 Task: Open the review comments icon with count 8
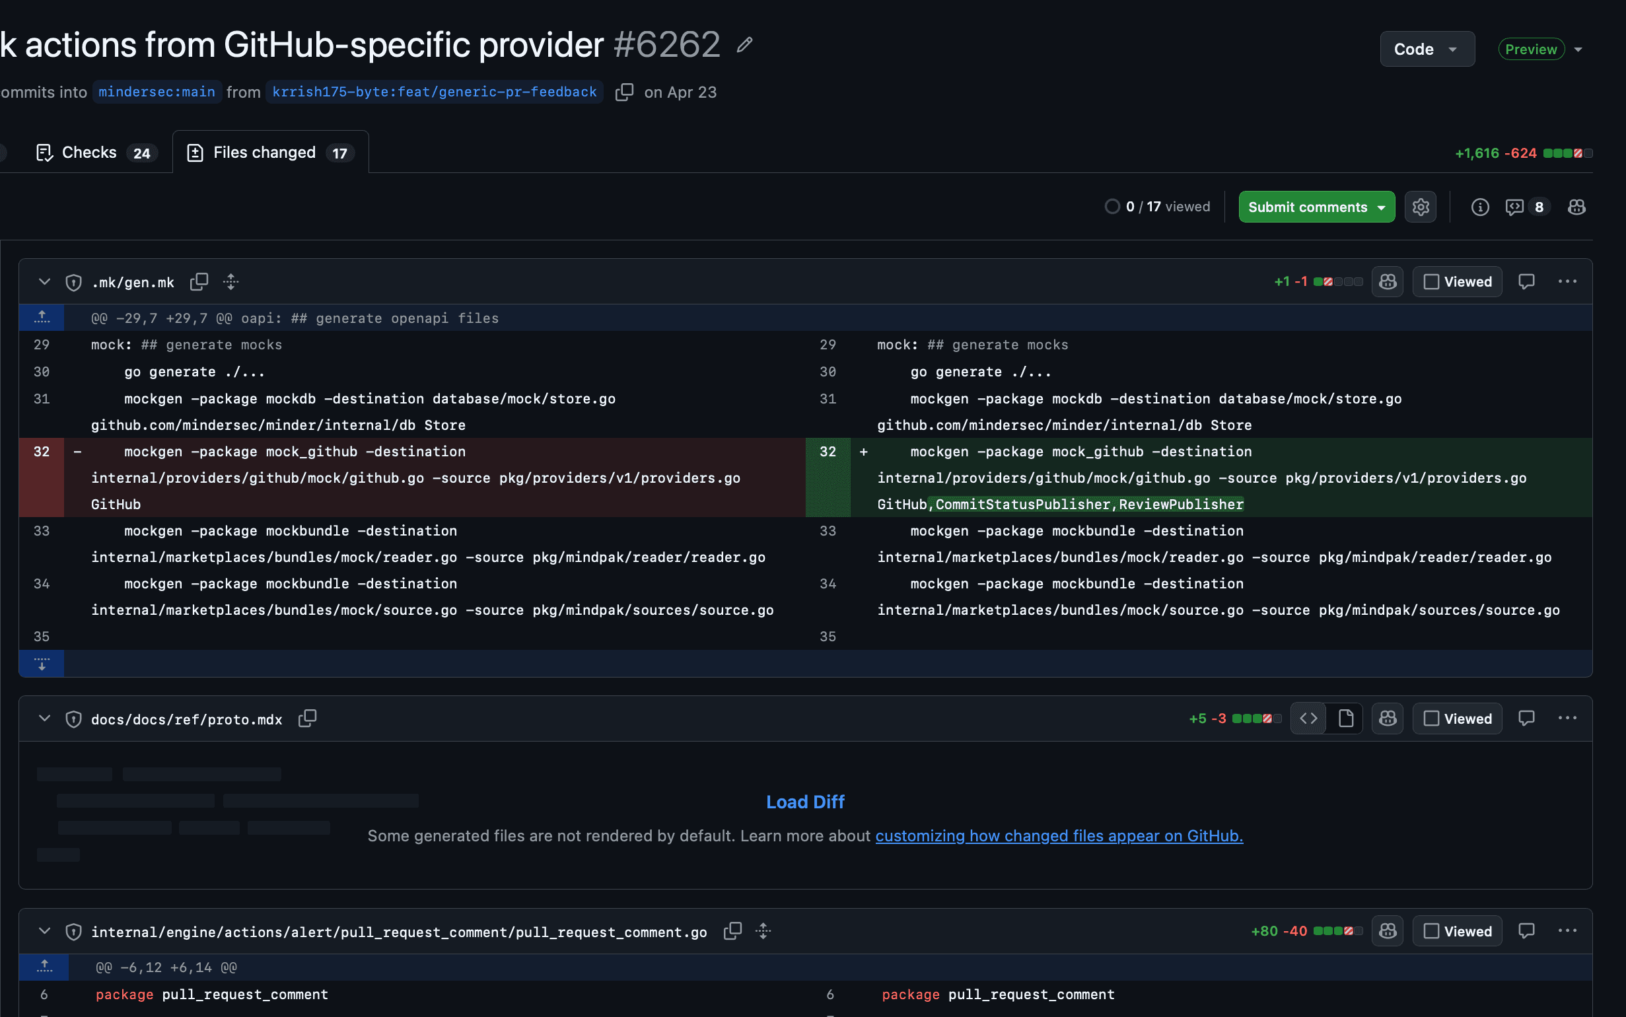pyautogui.click(x=1527, y=207)
